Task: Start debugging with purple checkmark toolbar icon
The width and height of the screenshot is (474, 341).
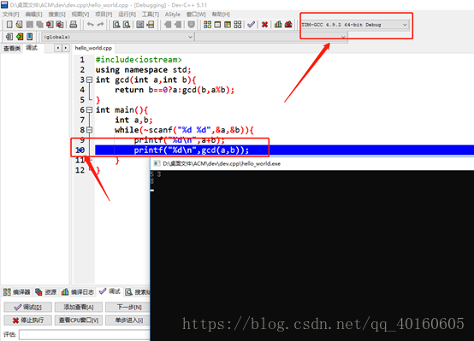Action: tap(251, 25)
